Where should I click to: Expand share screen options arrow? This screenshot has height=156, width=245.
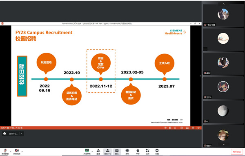(x=92, y=152)
